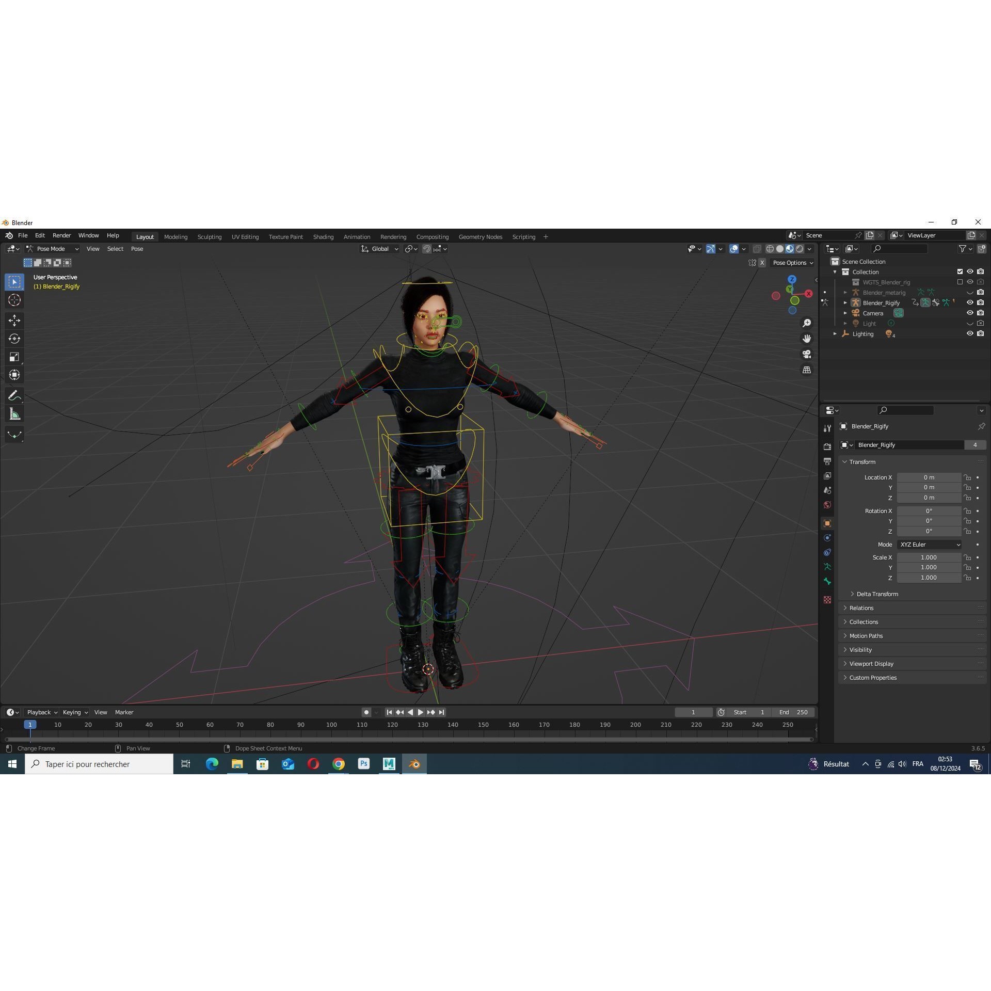991x991 pixels.
Task: Click the pan view hand icon
Action: coord(806,339)
